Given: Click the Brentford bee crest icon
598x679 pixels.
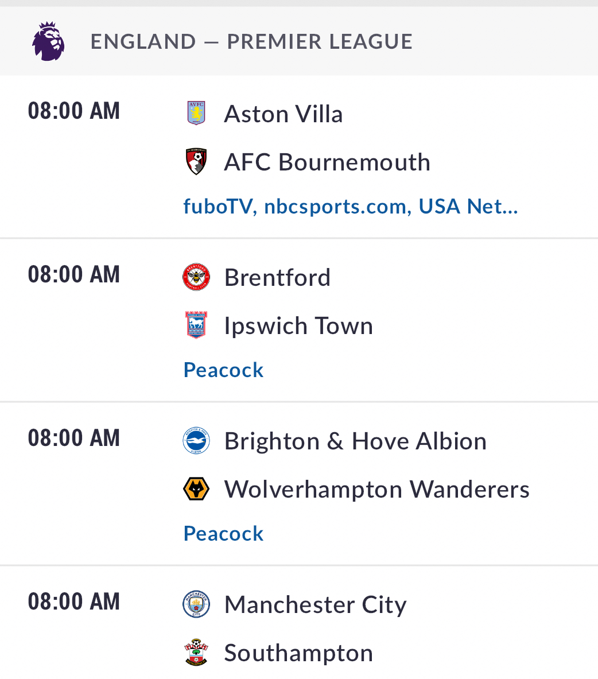Looking at the screenshot, I should click(196, 277).
